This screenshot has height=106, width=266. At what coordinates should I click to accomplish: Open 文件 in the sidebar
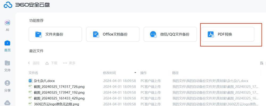[x=7, y=66]
